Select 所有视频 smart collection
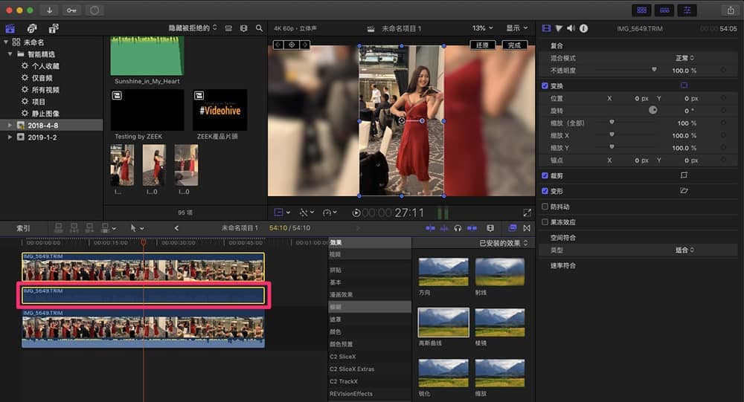The image size is (744, 402). pos(45,90)
